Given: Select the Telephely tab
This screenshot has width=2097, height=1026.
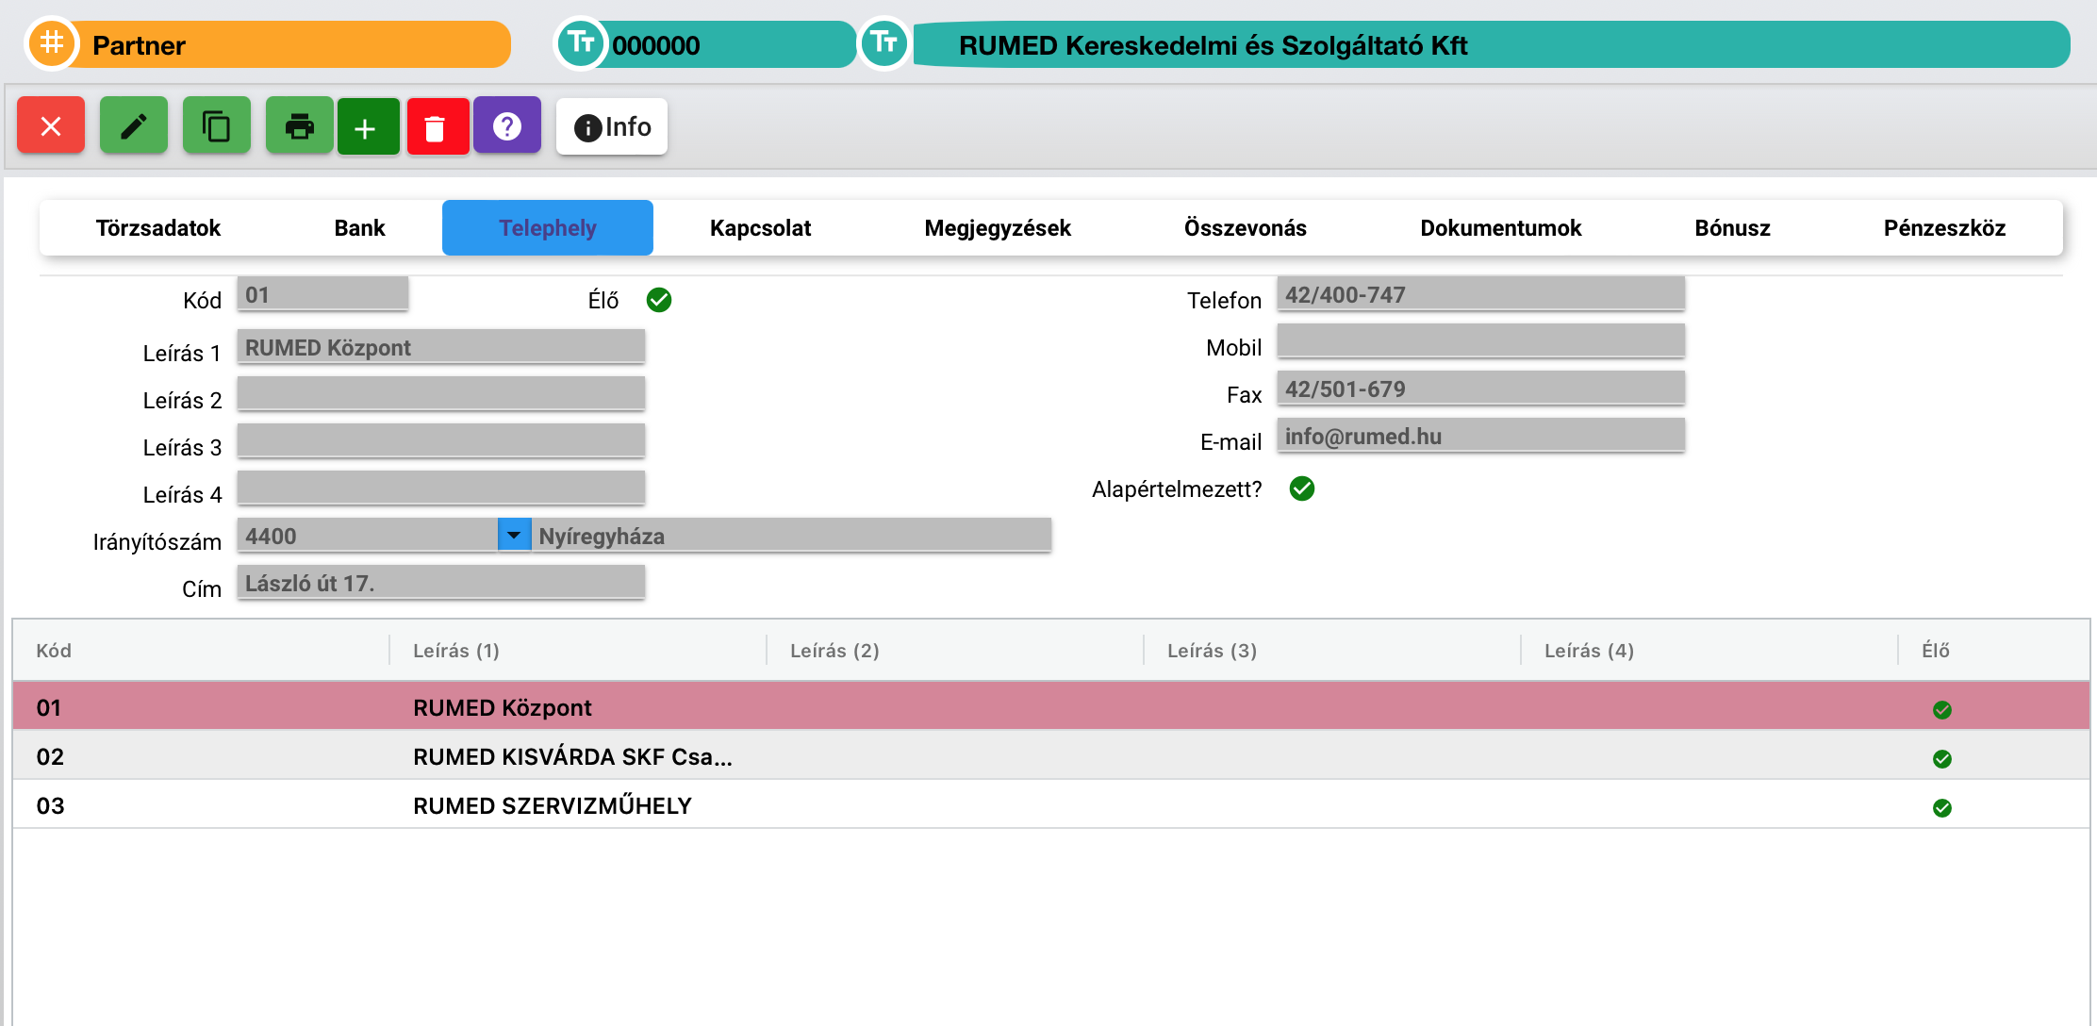Looking at the screenshot, I should tap(548, 228).
